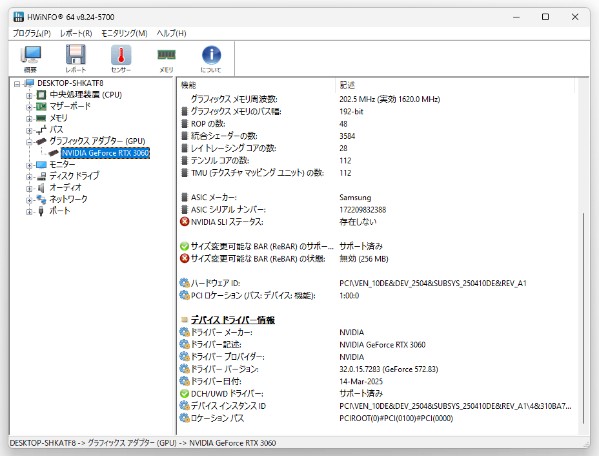The image size is (599, 456).
Task: Select the DESKTOP-SHKATF8 label in tree
Action: point(70,83)
